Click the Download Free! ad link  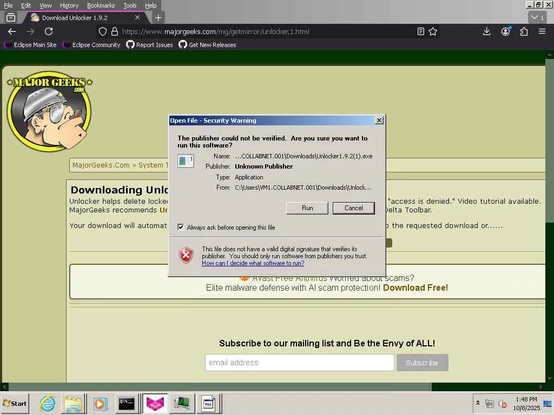[x=415, y=287]
